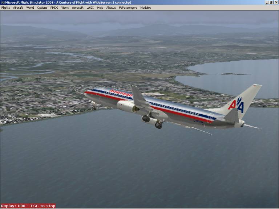279x209 pixels.
Task: Click the red Replay status message
Action: (28, 206)
